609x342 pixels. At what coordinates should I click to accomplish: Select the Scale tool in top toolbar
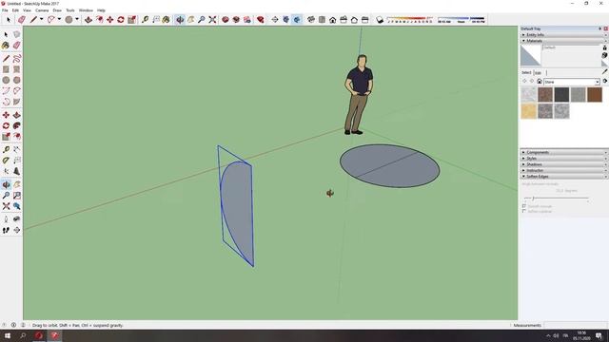[131, 19]
